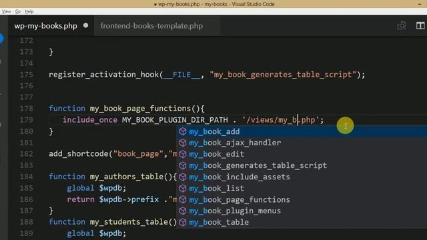
Task: Choose my_book_generates_table_script from the suggestions
Action: coord(302,165)
